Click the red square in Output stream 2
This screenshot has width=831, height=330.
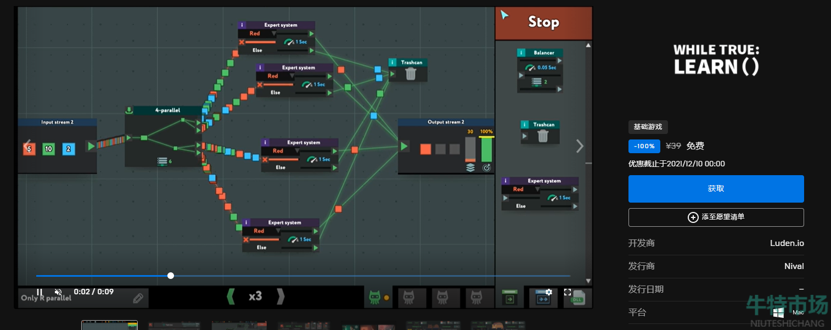[425, 149]
